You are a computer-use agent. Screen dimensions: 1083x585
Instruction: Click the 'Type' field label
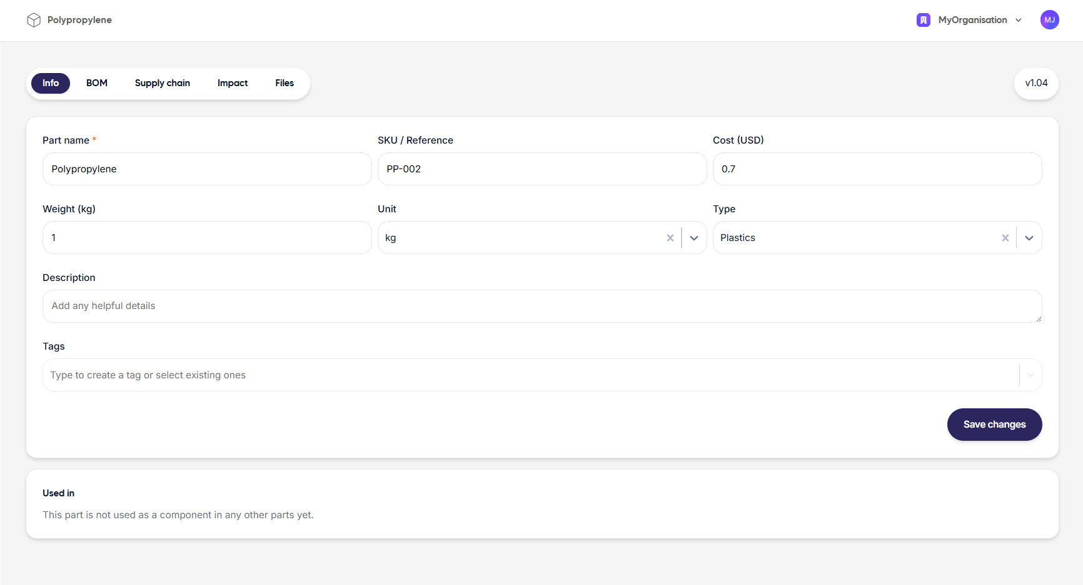(724, 209)
